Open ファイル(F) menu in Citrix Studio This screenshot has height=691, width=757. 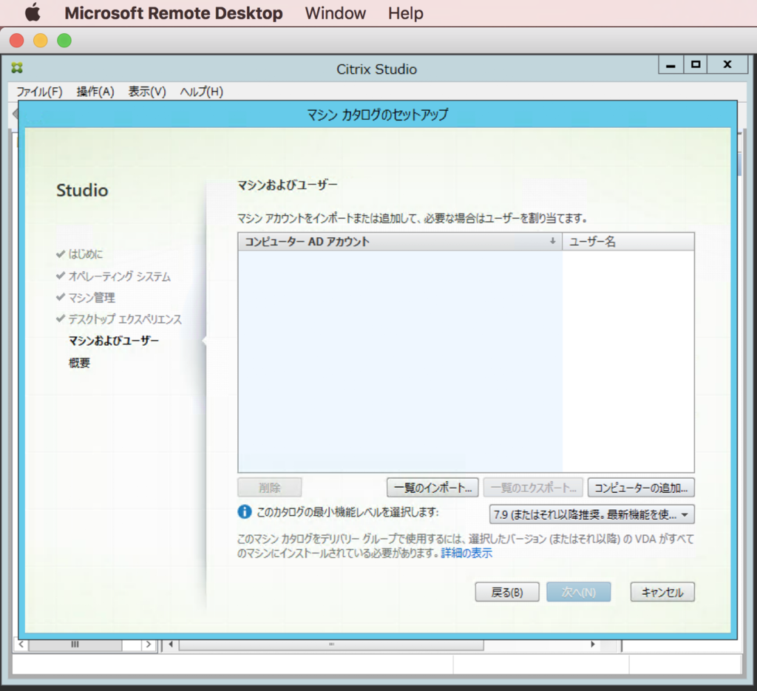tap(40, 92)
